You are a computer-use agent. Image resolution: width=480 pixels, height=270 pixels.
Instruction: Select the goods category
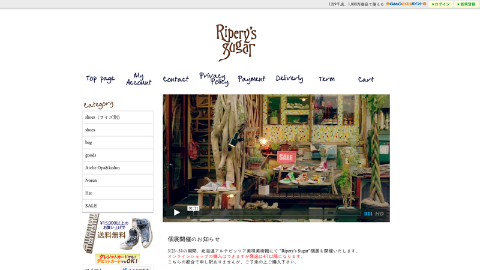pyautogui.click(x=118, y=155)
